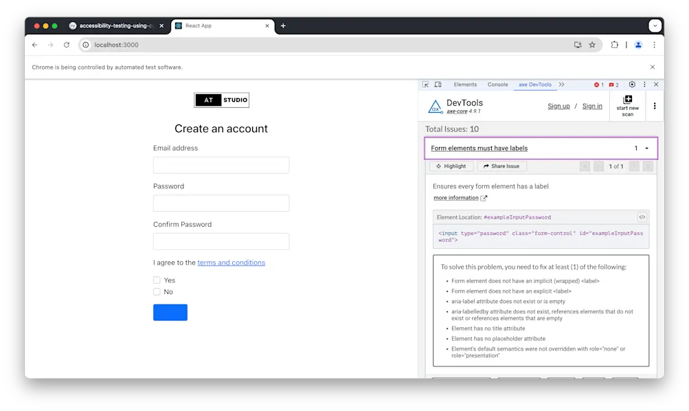Screen dimensions: 689x411
Task: Open the Sign in link
Action: pos(592,106)
